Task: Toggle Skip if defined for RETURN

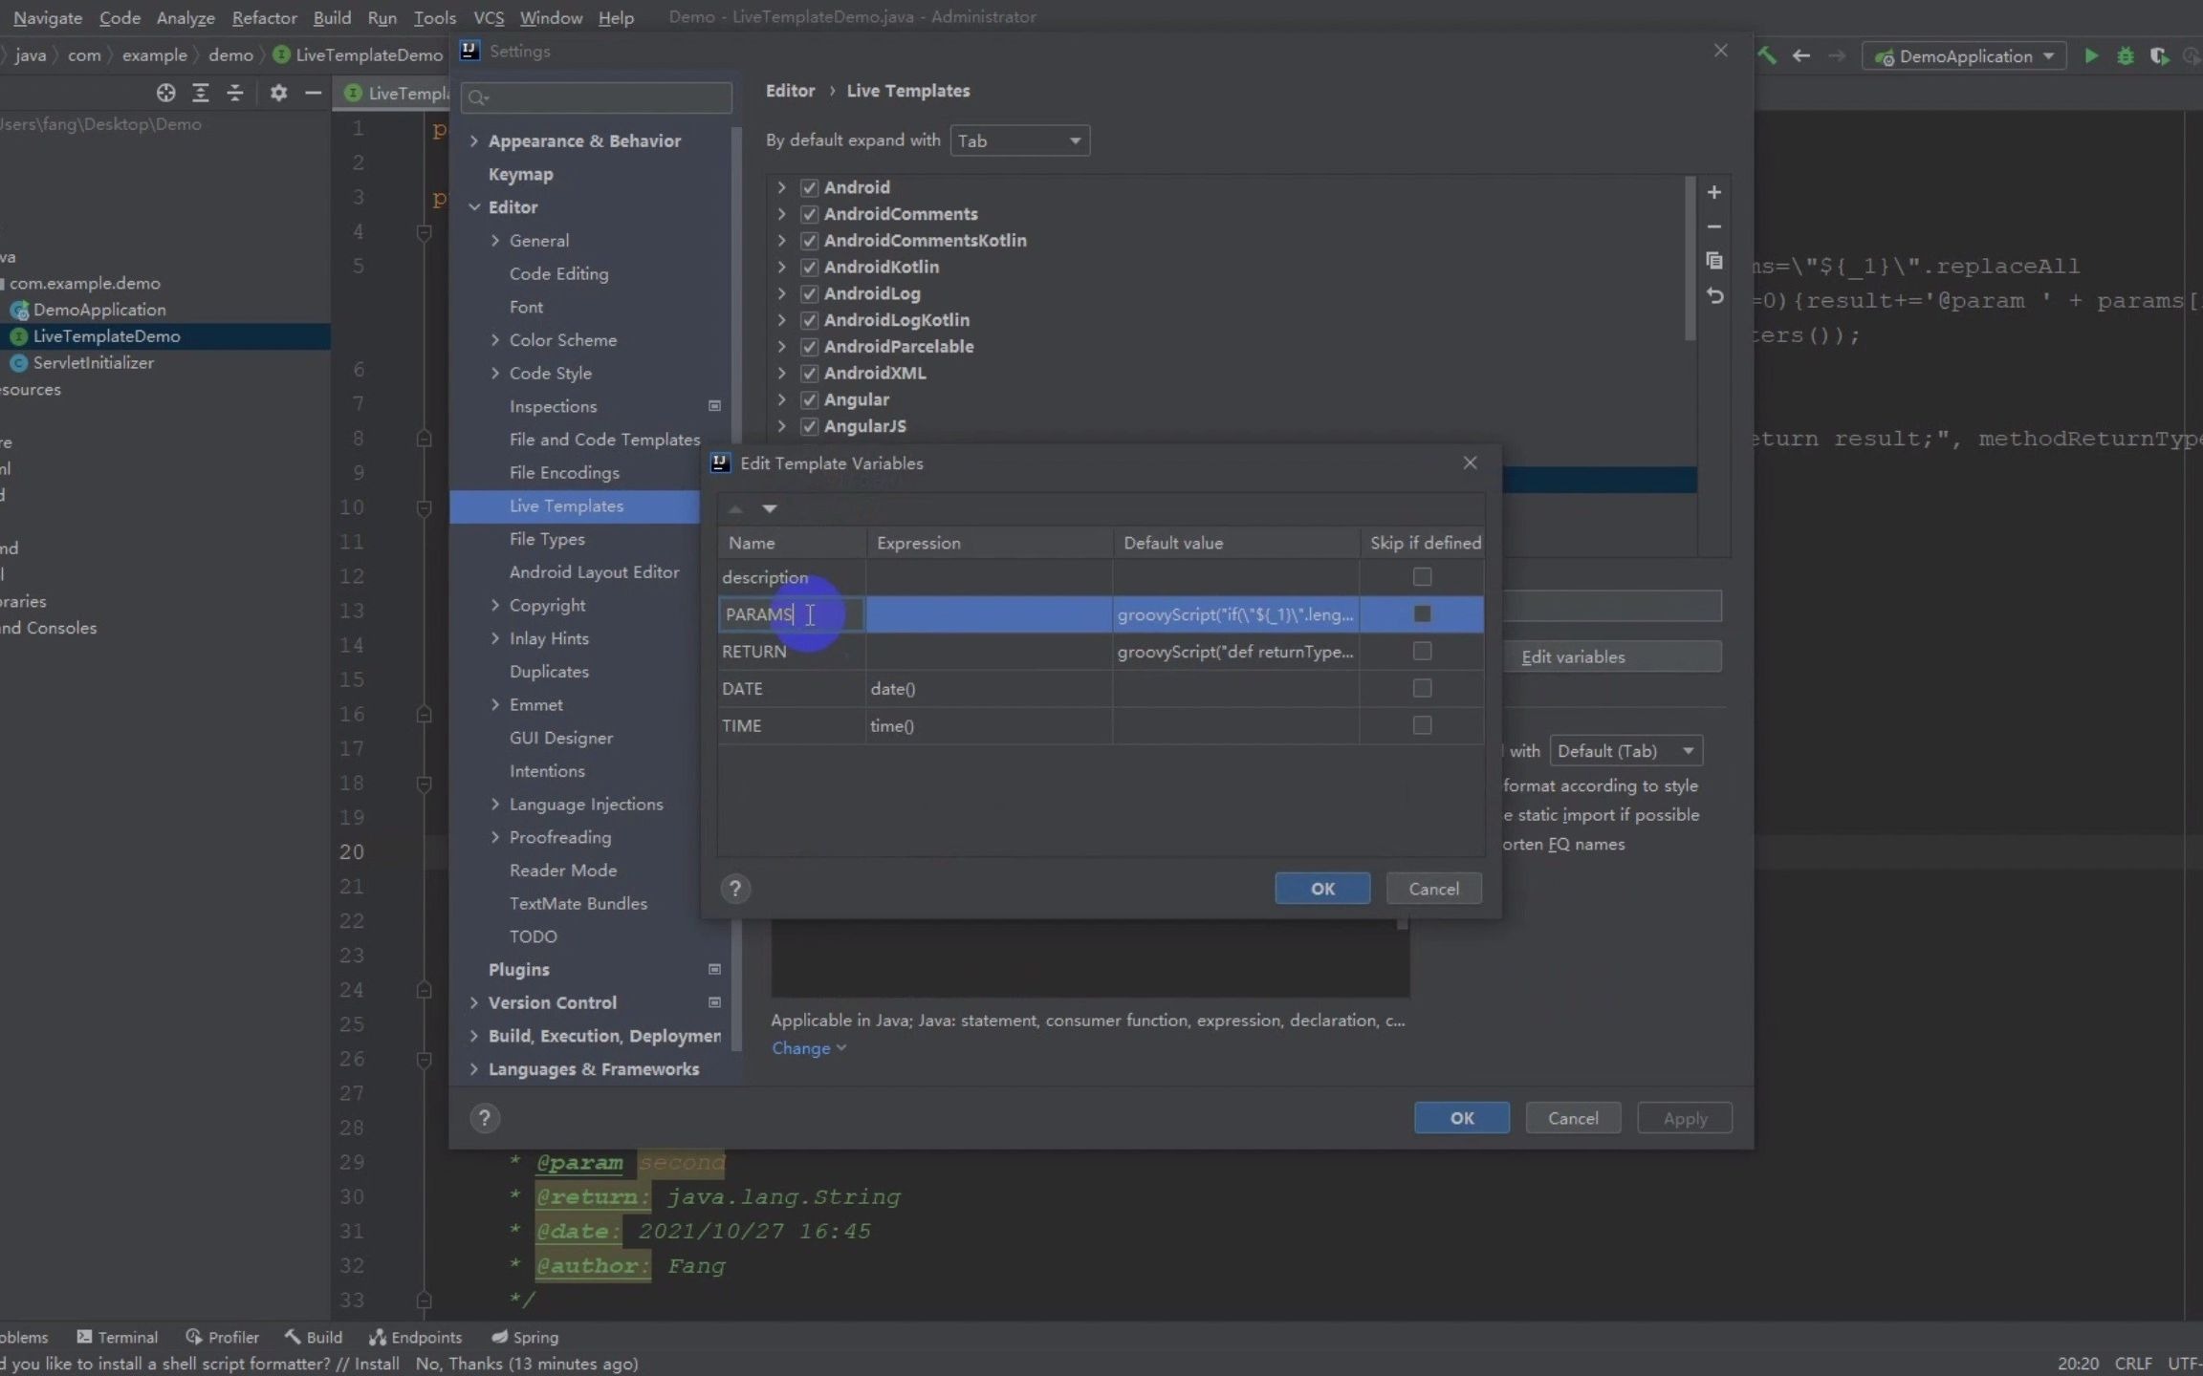Action: [1421, 650]
